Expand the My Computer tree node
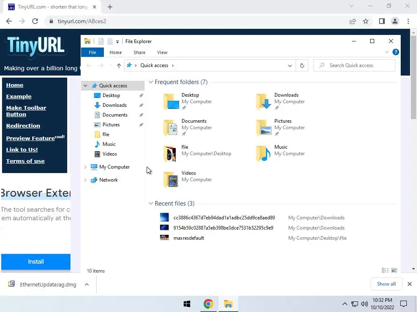The image size is (417, 312). [86, 167]
